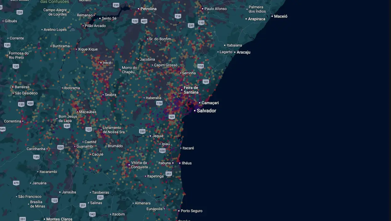Click the Carinhanha label
The image size is (391, 221).
pyautogui.click(x=36, y=149)
